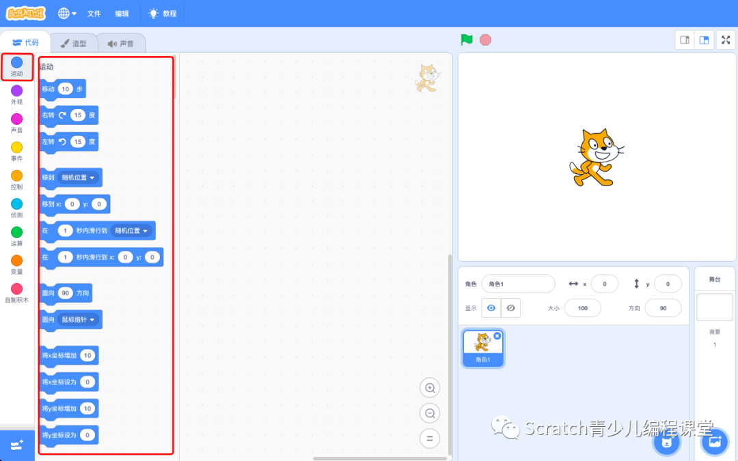Click the cat sprite on stage
The image size is (738, 461).
tap(597, 158)
